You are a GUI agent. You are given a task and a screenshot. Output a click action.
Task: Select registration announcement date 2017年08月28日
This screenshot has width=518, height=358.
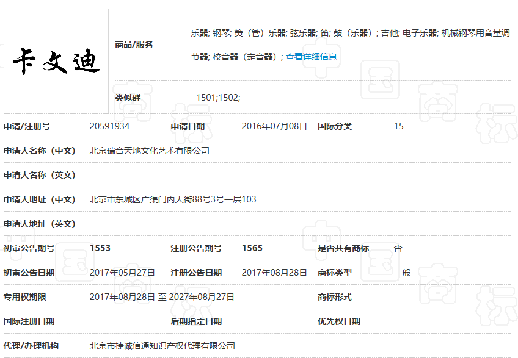274,273
